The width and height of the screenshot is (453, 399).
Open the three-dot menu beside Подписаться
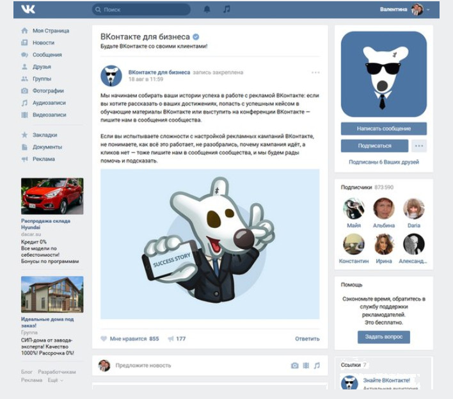click(419, 146)
